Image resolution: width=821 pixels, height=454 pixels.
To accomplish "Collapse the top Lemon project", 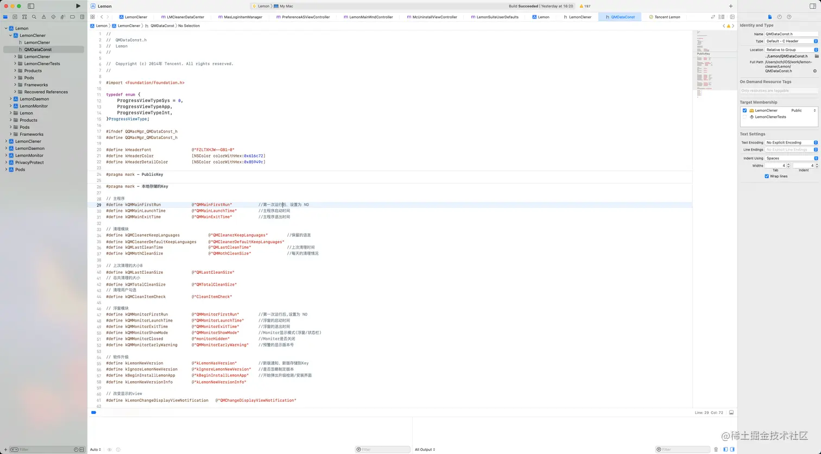I will [6, 28].
